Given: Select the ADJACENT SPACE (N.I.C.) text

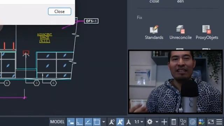Looking at the screenshot, I should [x=44, y=38].
